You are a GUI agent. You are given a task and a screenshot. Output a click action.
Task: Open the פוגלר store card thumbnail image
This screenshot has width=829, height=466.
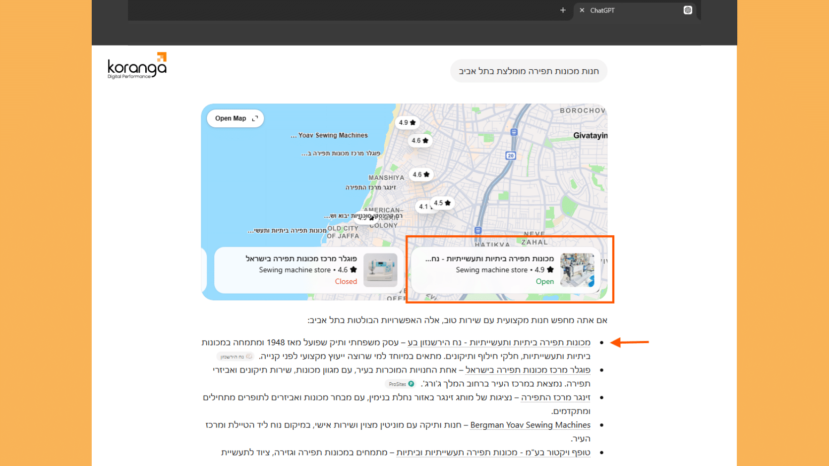coord(380,270)
